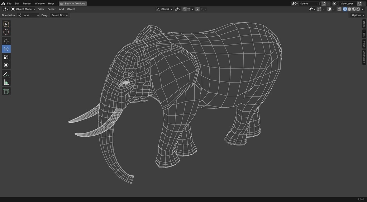Switch to Rendered shading
Screen dimensions: 367x202
(x=358, y=9)
